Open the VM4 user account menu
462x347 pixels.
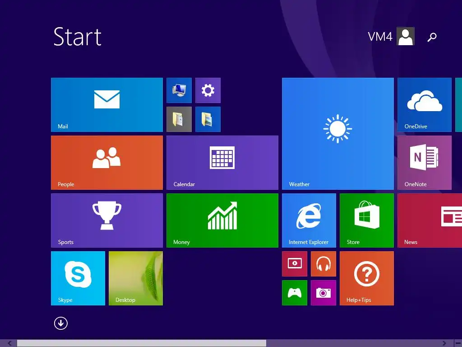(391, 36)
